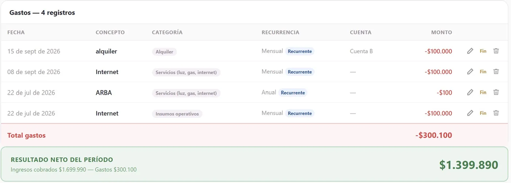Click the Ingresos cobrados summary line
This screenshot has height=183, width=511.
[74, 170]
